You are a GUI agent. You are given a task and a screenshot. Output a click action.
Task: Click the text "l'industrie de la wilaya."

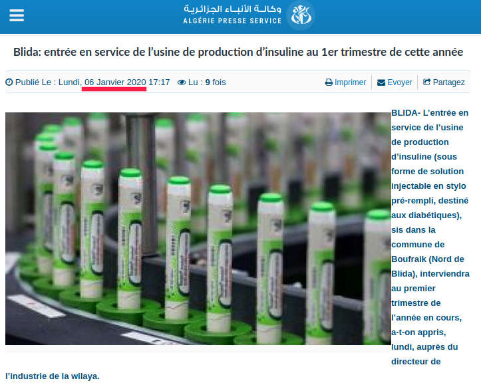click(53, 376)
